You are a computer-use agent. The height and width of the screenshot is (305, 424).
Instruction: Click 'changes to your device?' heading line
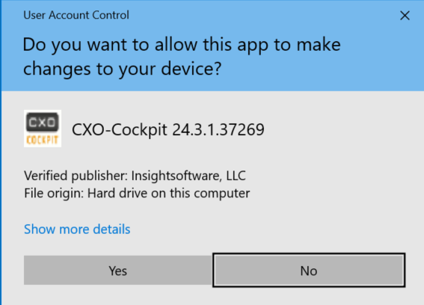[x=122, y=70]
